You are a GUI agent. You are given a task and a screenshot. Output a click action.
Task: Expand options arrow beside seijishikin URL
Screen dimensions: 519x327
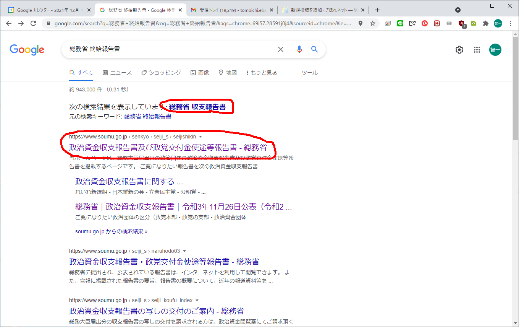pos(200,137)
